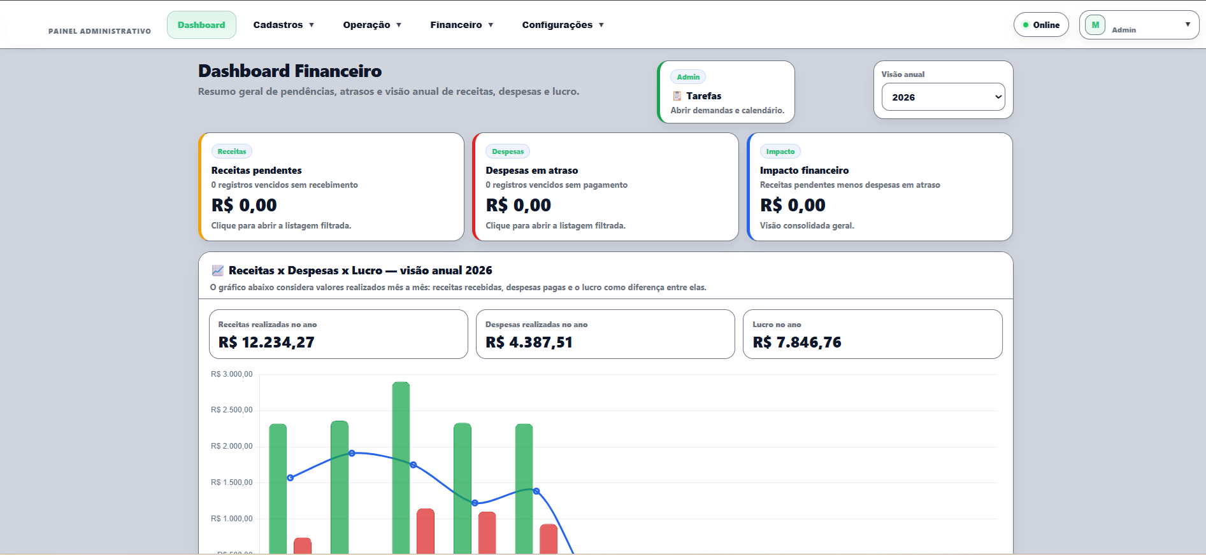This screenshot has width=1206, height=555.
Task: Click the shortest red expense bar
Action: pos(303,546)
